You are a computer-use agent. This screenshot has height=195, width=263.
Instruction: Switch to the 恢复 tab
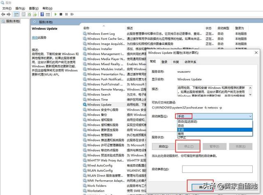[176, 62]
